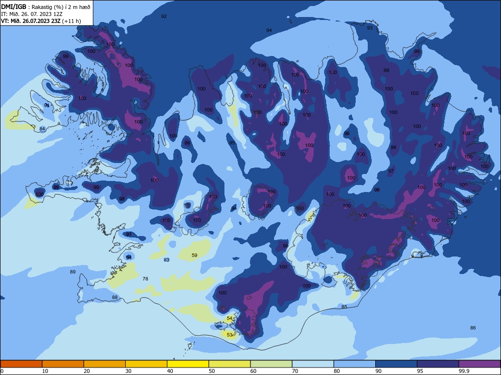The width and height of the screenshot is (501, 375).
Task: Click the "VT: Mið. 26.07.2023 23Z" valid time line
Action: point(31,21)
